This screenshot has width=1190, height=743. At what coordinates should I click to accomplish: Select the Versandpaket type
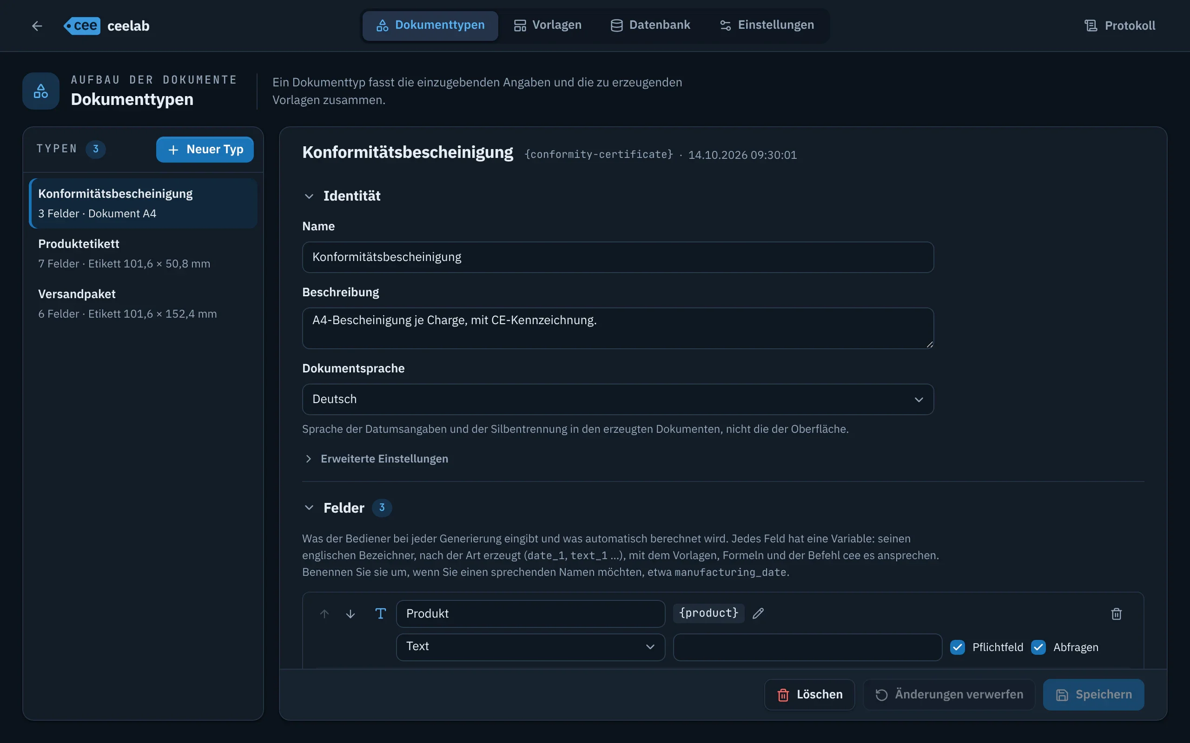click(143, 304)
